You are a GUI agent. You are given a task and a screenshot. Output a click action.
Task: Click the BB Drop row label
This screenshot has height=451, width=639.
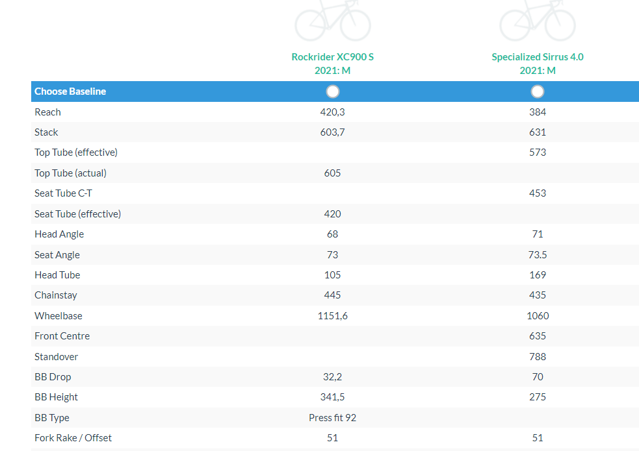pyautogui.click(x=53, y=377)
